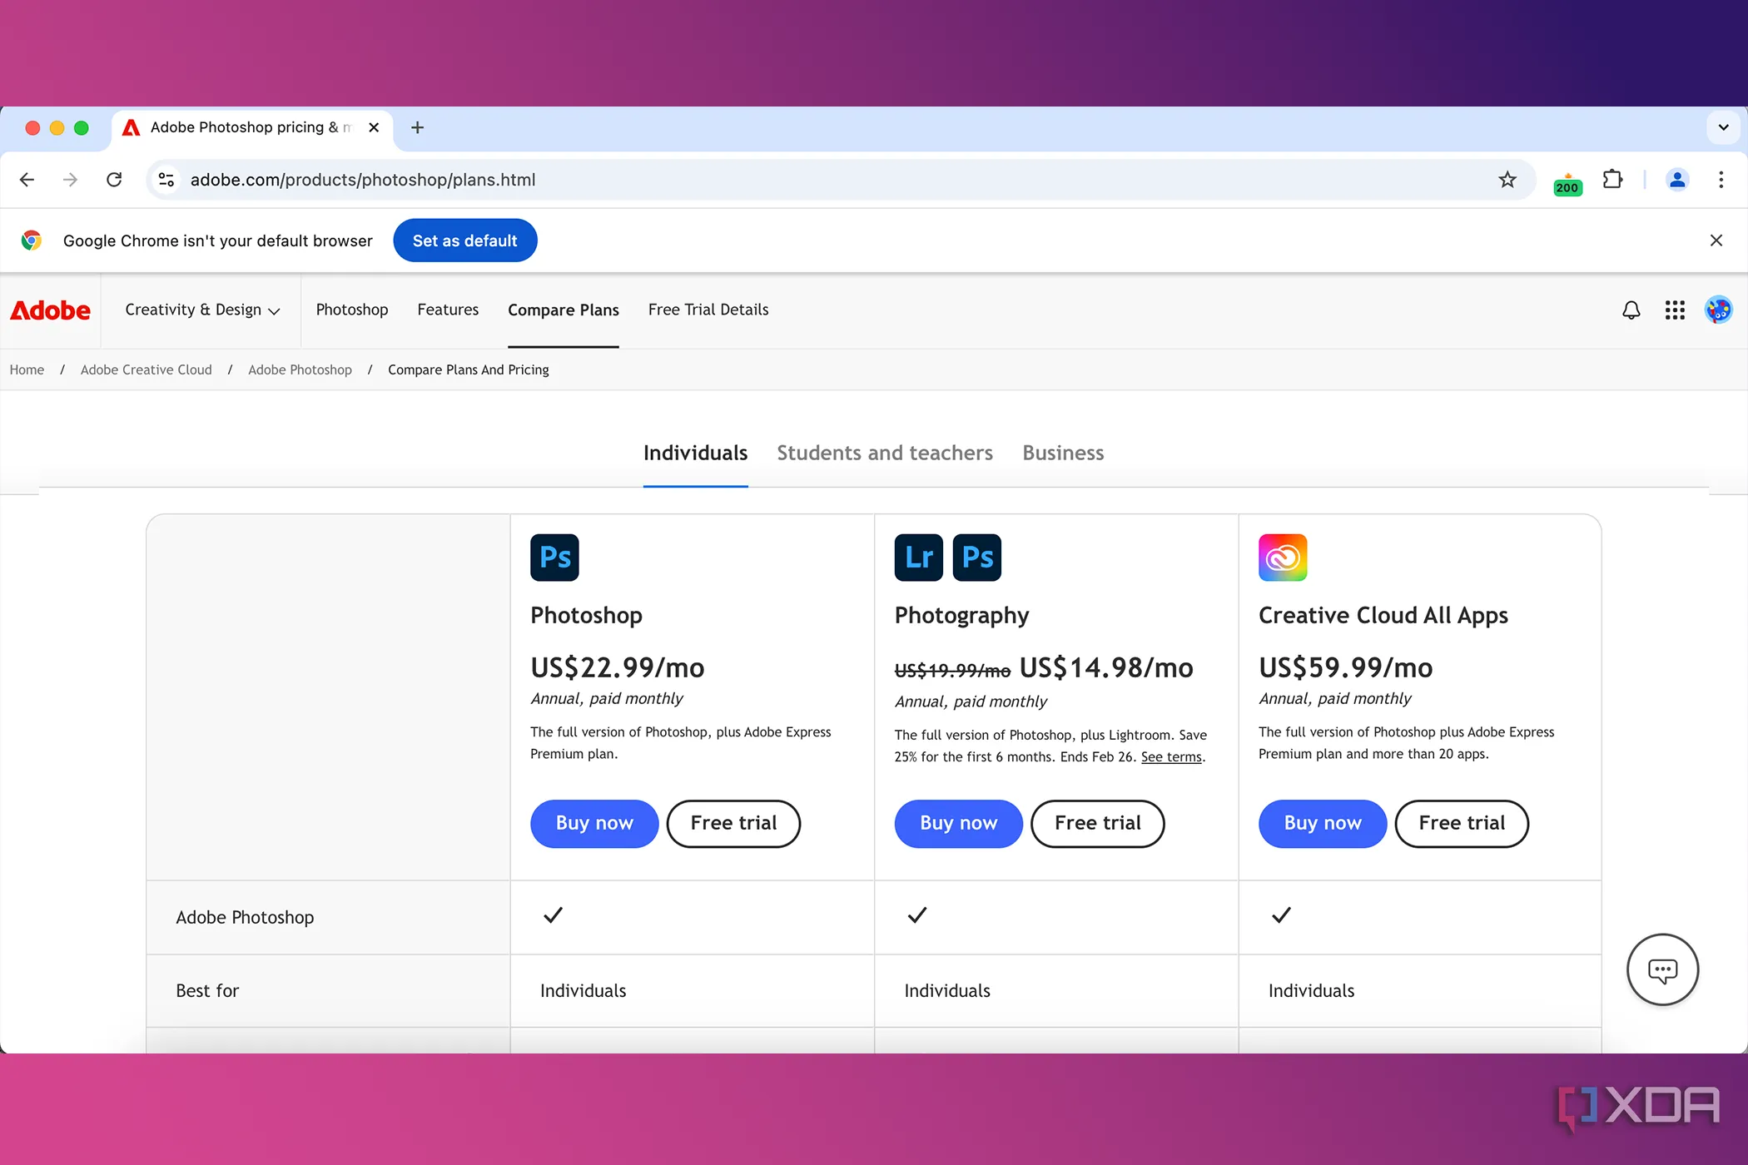This screenshot has height=1165, width=1748.
Task: Expand the Creativity & Design menu
Action: coord(202,310)
